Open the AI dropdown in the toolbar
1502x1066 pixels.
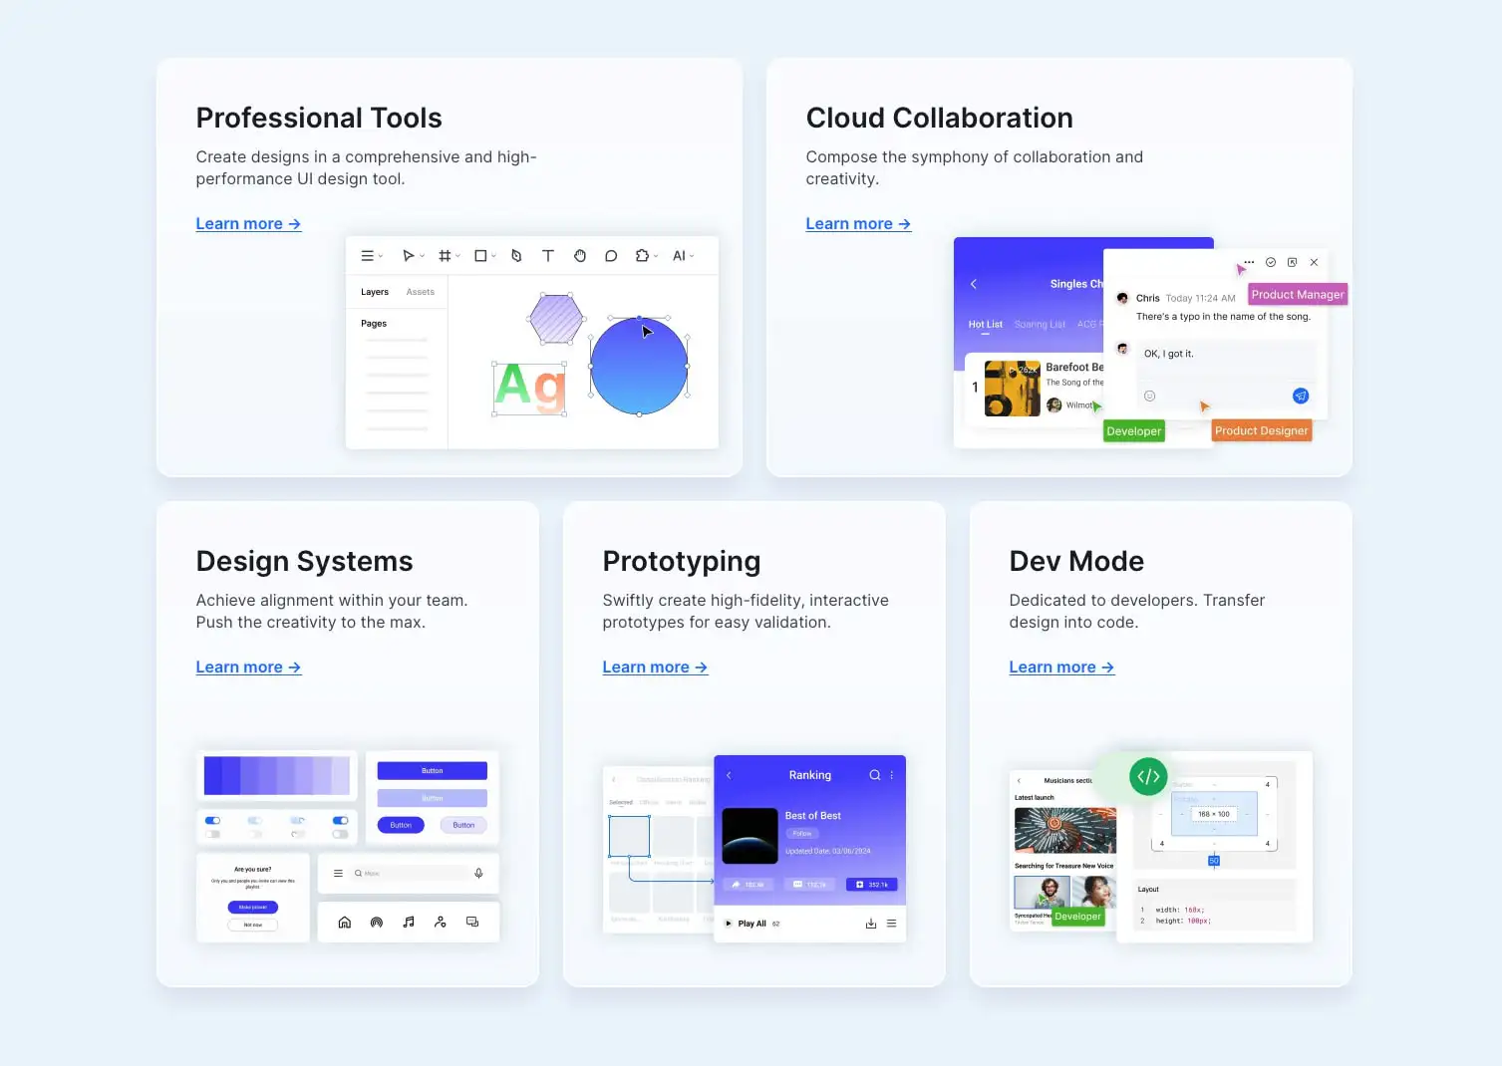point(683,256)
